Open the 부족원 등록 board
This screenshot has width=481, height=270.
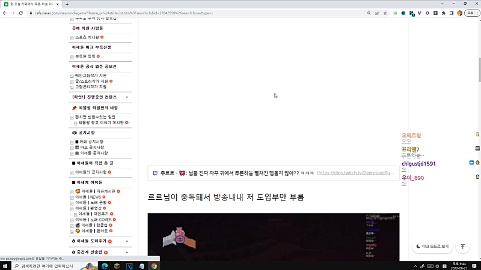(x=85, y=56)
